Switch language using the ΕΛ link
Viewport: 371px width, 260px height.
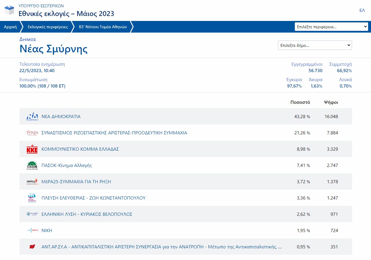[x=362, y=10]
